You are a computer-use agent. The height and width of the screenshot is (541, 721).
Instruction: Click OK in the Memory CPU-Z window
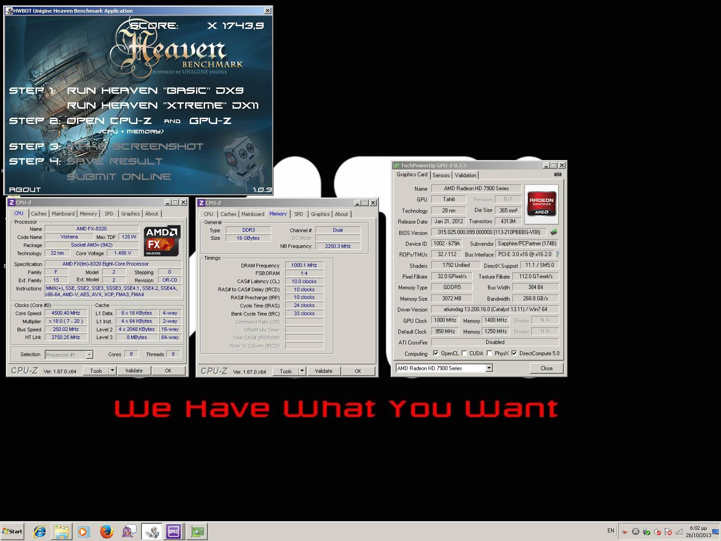(x=358, y=371)
